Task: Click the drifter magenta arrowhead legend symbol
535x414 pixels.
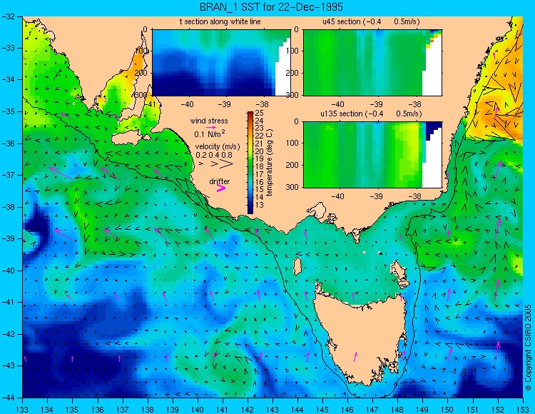Action: [221, 188]
